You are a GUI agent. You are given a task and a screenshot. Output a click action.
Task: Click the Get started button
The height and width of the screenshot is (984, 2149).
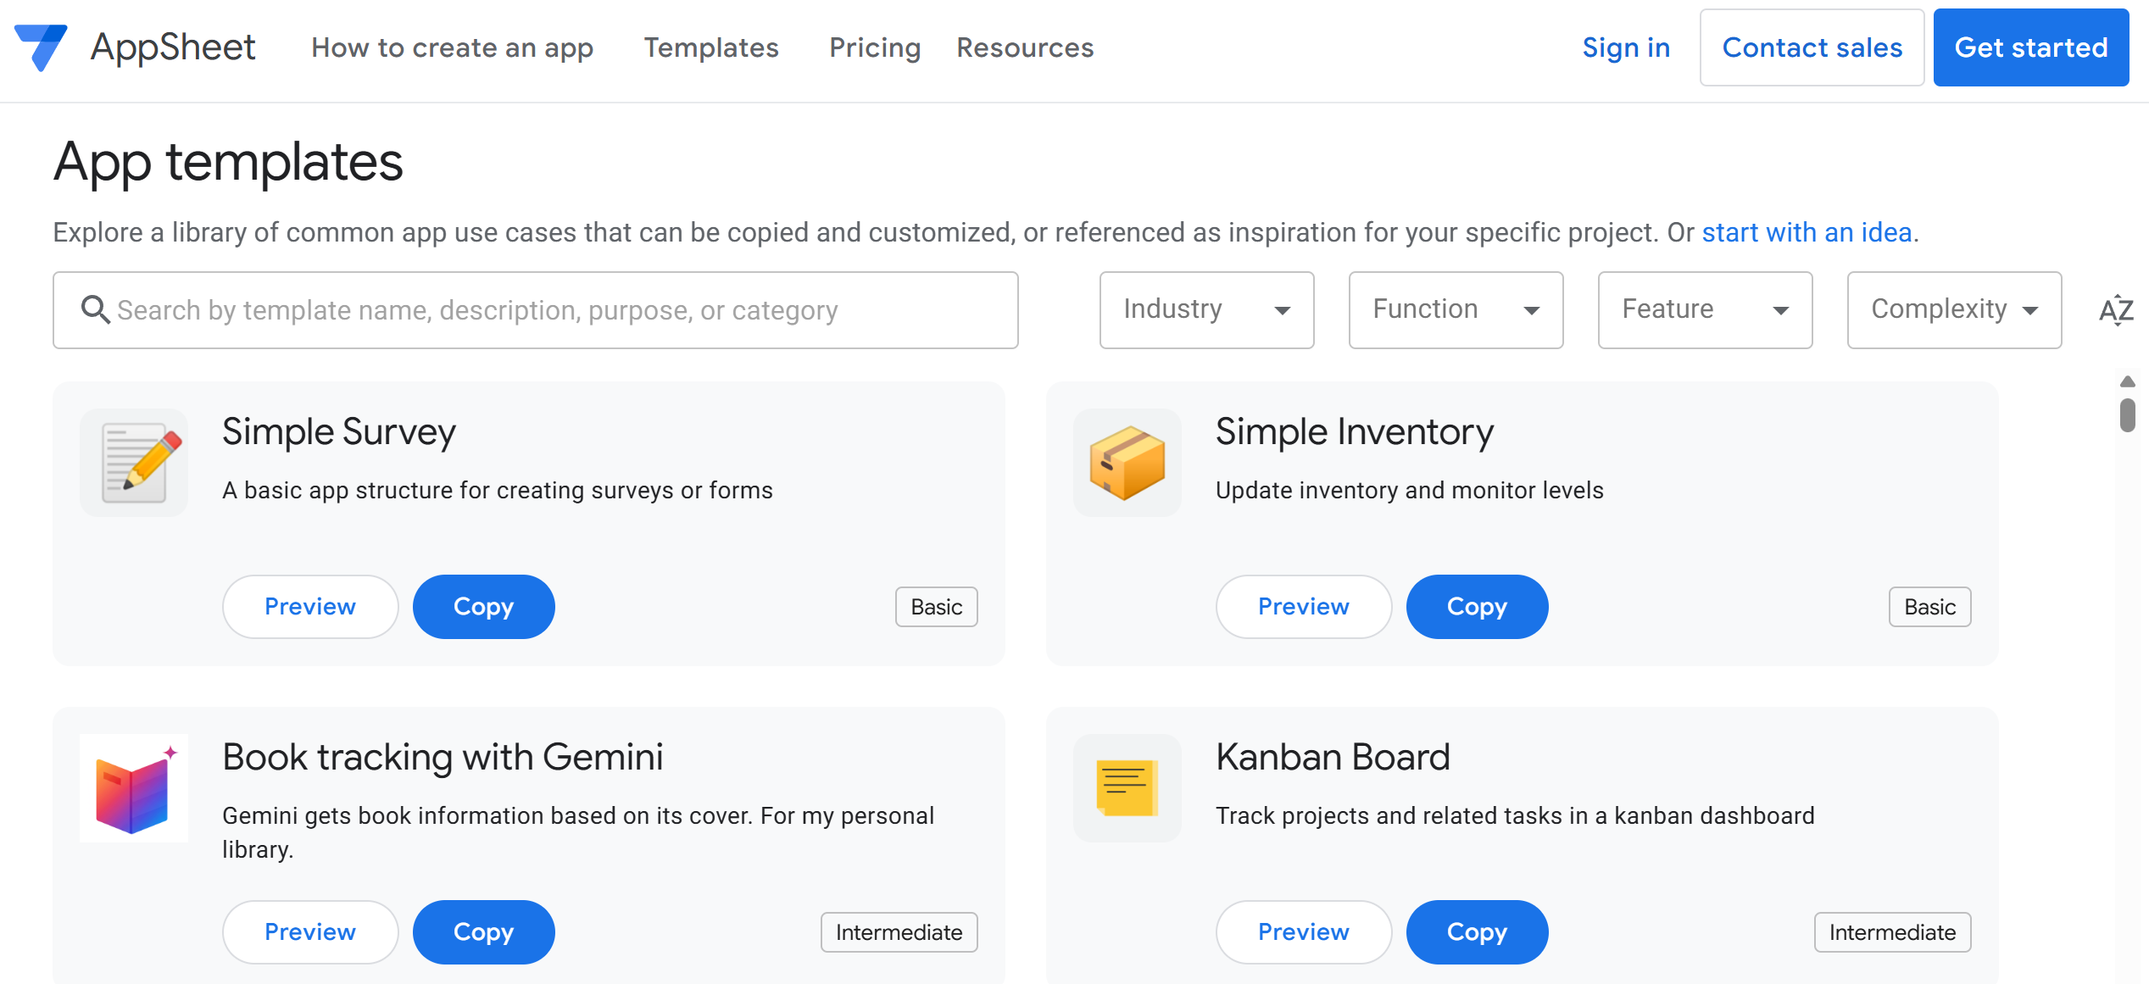pyautogui.click(x=2031, y=47)
